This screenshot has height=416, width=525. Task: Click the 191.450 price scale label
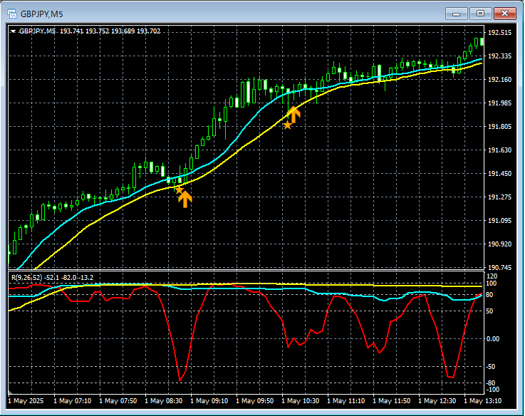tap(500, 174)
